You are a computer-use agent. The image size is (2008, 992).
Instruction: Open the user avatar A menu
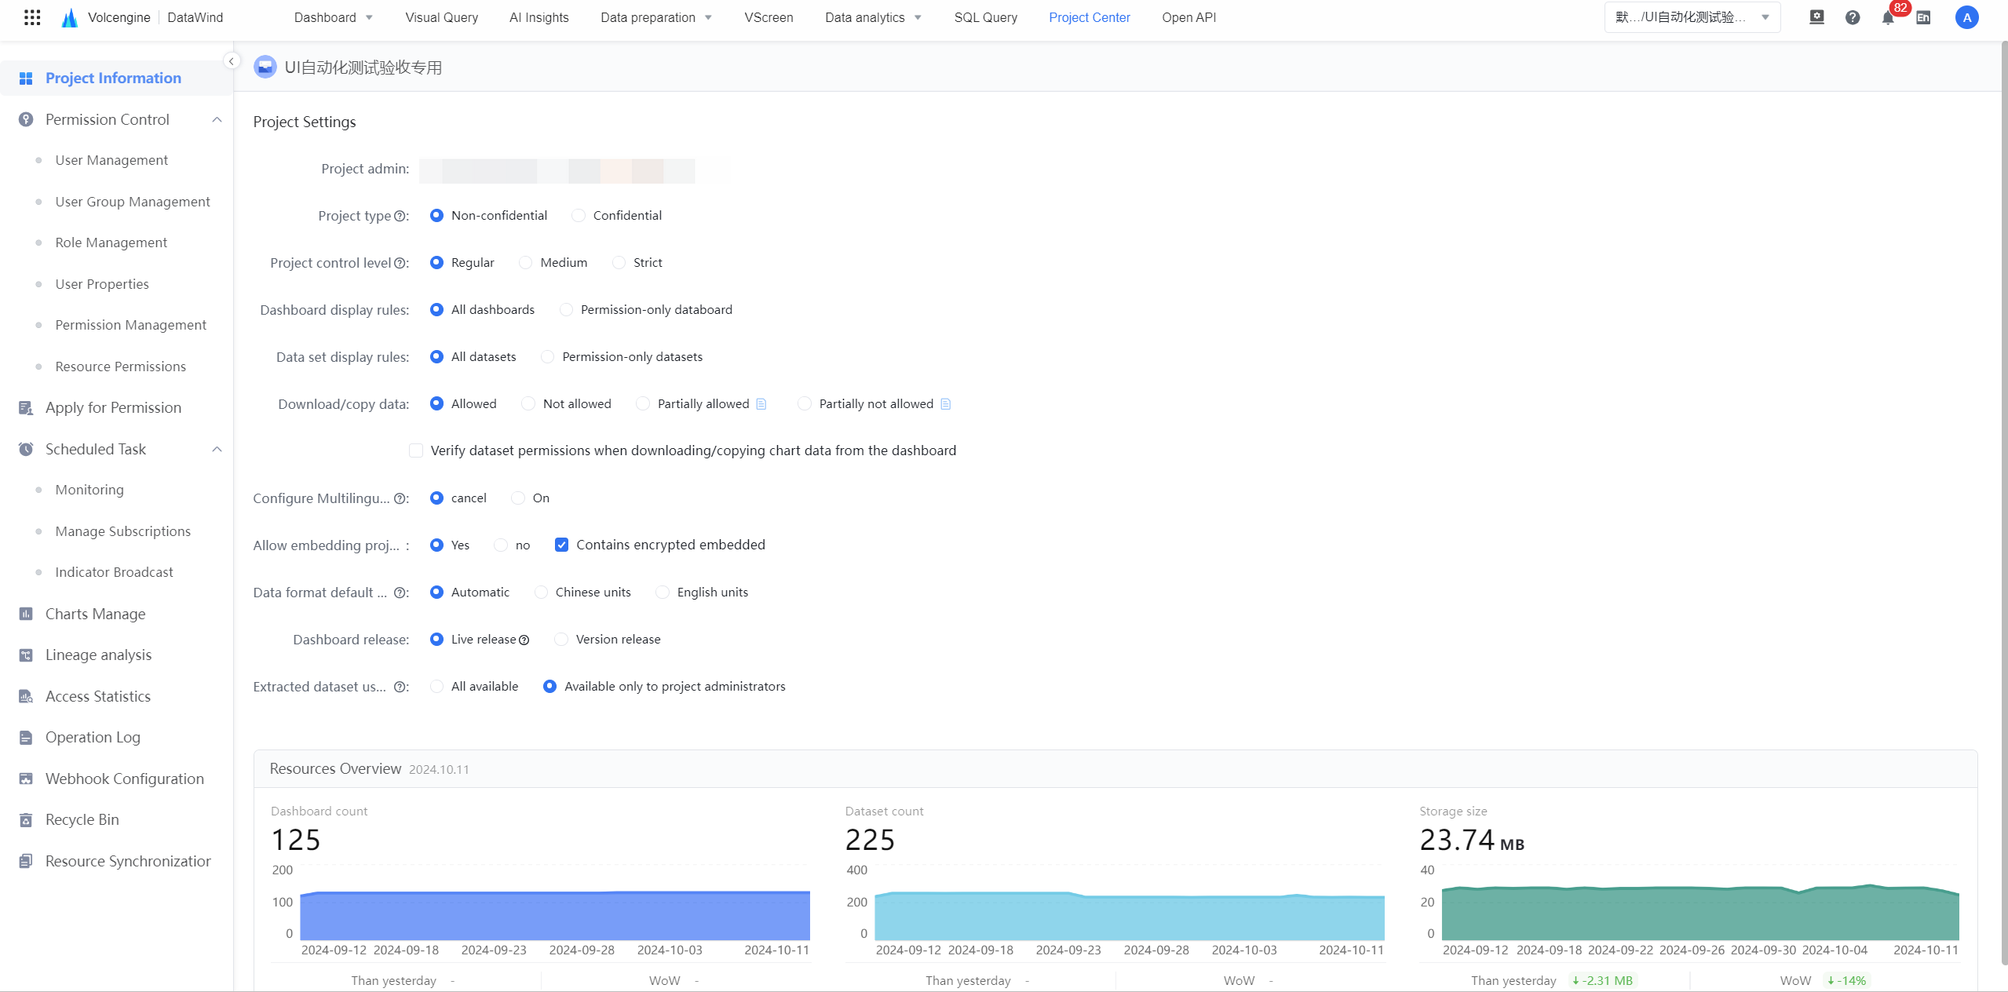point(1966,17)
